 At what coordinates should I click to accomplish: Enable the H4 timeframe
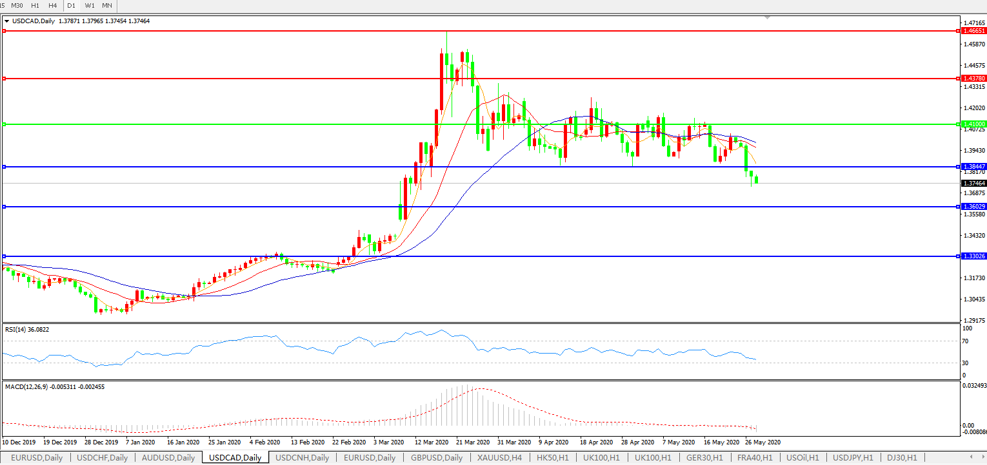52,5
